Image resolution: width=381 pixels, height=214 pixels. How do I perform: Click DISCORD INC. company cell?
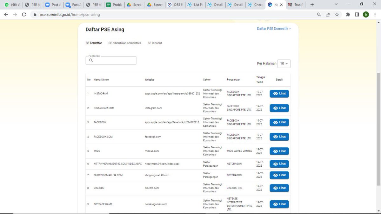click(235, 188)
